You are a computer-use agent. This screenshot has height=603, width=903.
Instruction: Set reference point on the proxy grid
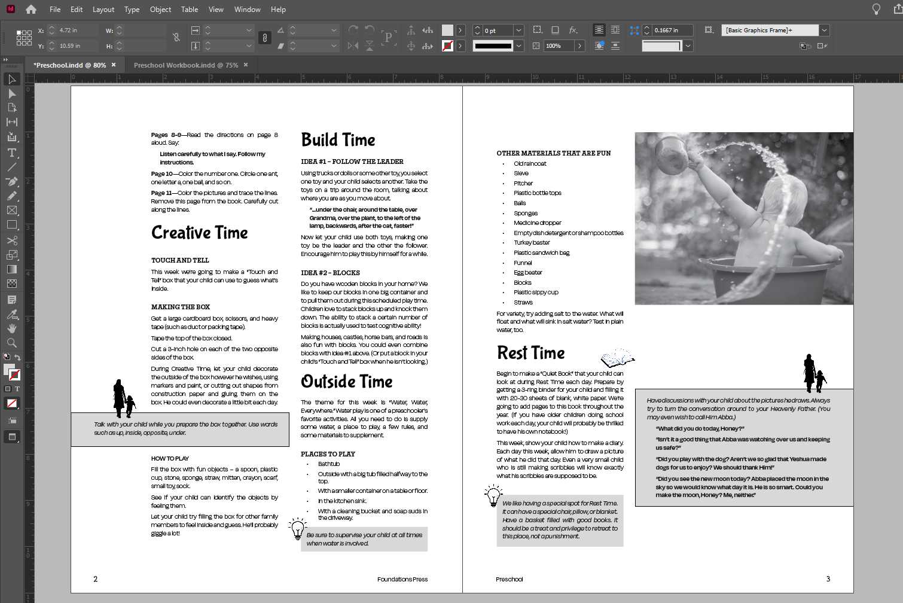pyautogui.click(x=24, y=38)
